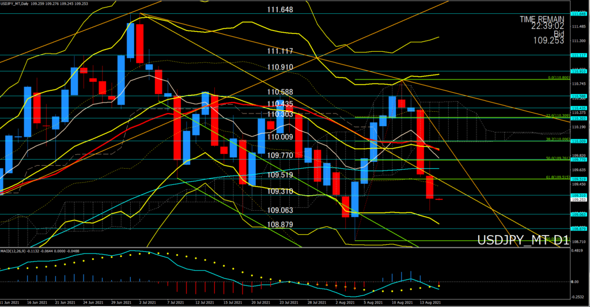Select the 110.435 level label inside chart
The width and height of the screenshot is (590, 307).
pyautogui.click(x=280, y=104)
